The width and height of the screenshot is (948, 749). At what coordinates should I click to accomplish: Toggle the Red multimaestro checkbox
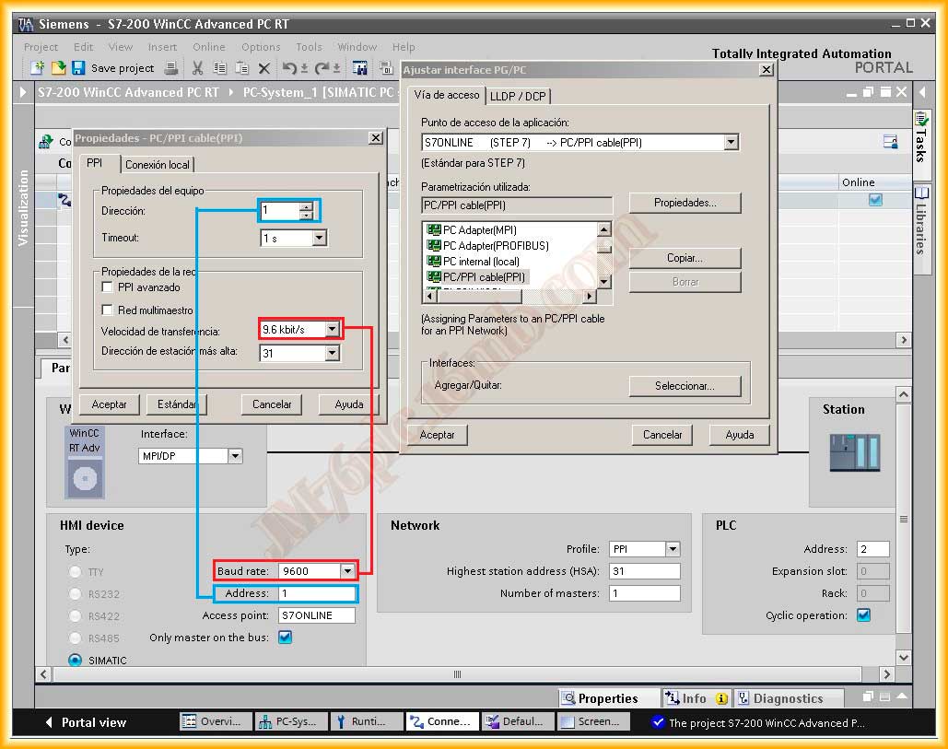pos(108,310)
